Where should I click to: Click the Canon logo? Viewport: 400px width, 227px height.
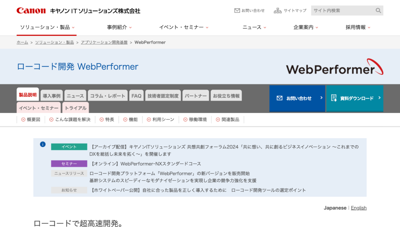click(x=31, y=11)
